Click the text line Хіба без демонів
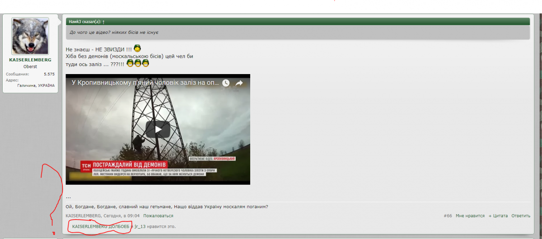Screen dimensions: 542x239 tap(129, 56)
